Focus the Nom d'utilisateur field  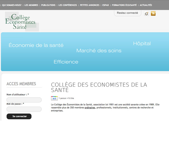24,100
